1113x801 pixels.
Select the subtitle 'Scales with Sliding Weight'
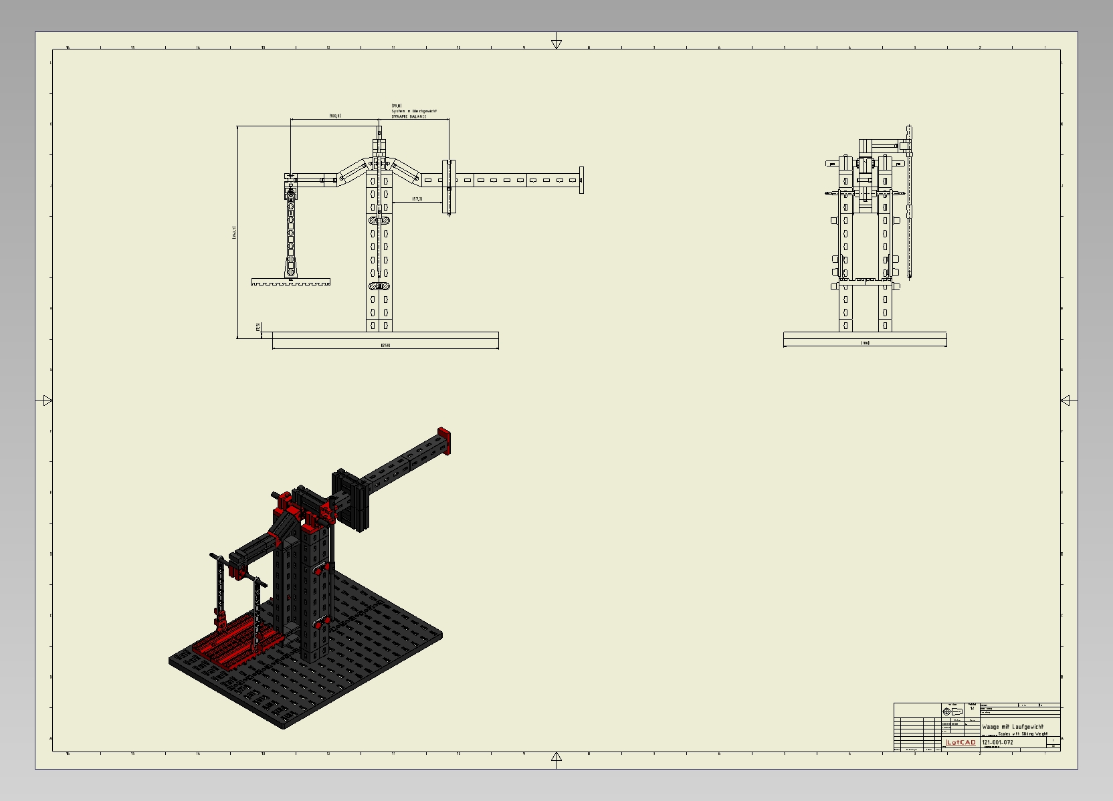(1023, 734)
